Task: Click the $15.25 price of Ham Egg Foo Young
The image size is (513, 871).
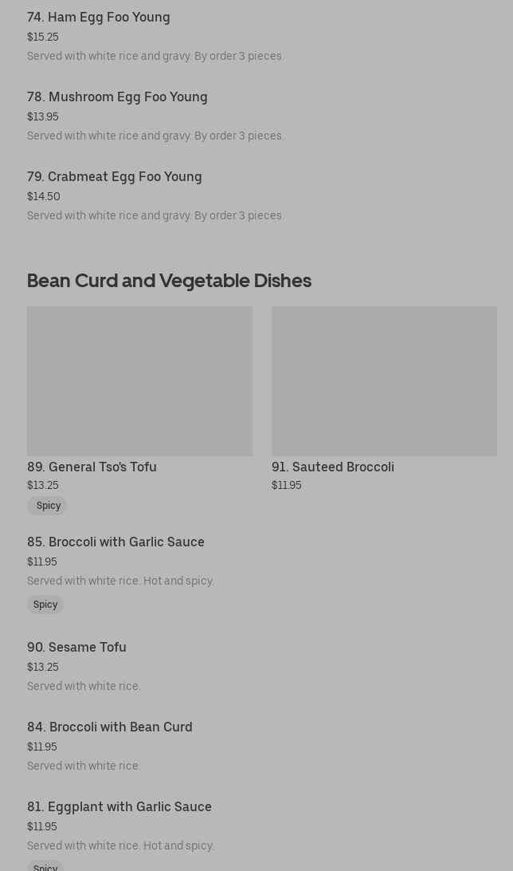Action: point(43,37)
